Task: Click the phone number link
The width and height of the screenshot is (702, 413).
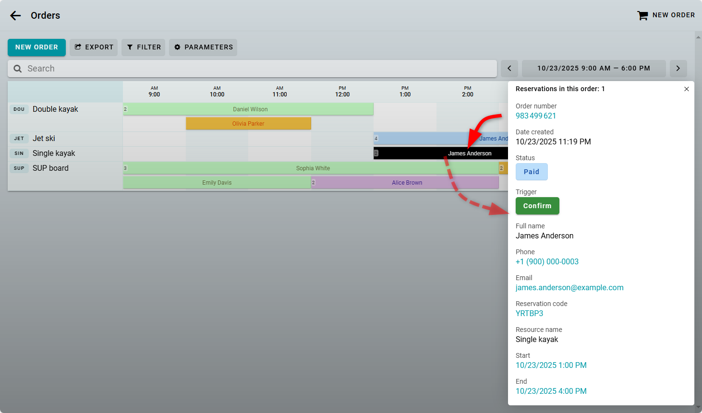Action: (547, 262)
